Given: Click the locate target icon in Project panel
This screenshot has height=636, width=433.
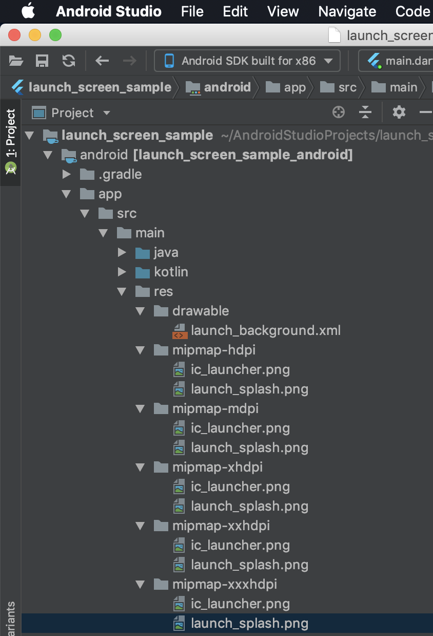Looking at the screenshot, I should pyautogui.click(x=339, y=113).
